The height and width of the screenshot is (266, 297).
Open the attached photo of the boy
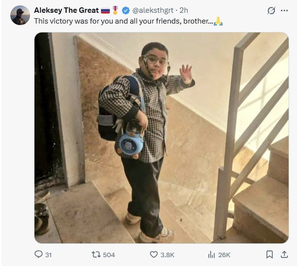[161, 138]
